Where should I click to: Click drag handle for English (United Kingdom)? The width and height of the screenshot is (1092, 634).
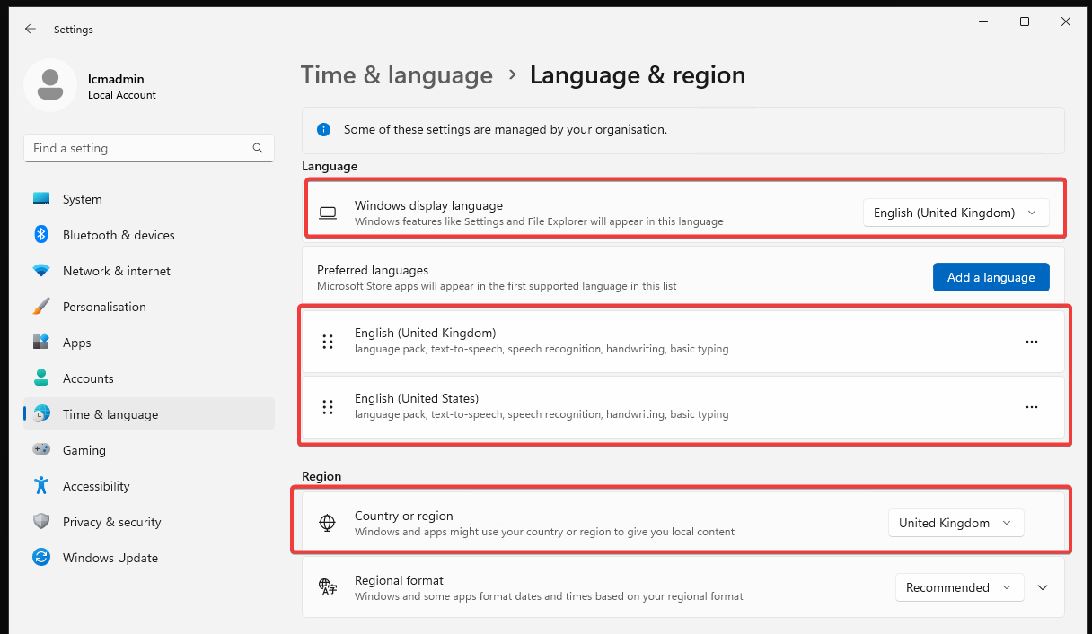coord(328,342)
